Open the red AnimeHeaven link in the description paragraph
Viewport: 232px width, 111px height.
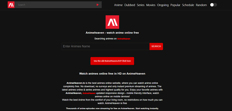pos(89,93)
